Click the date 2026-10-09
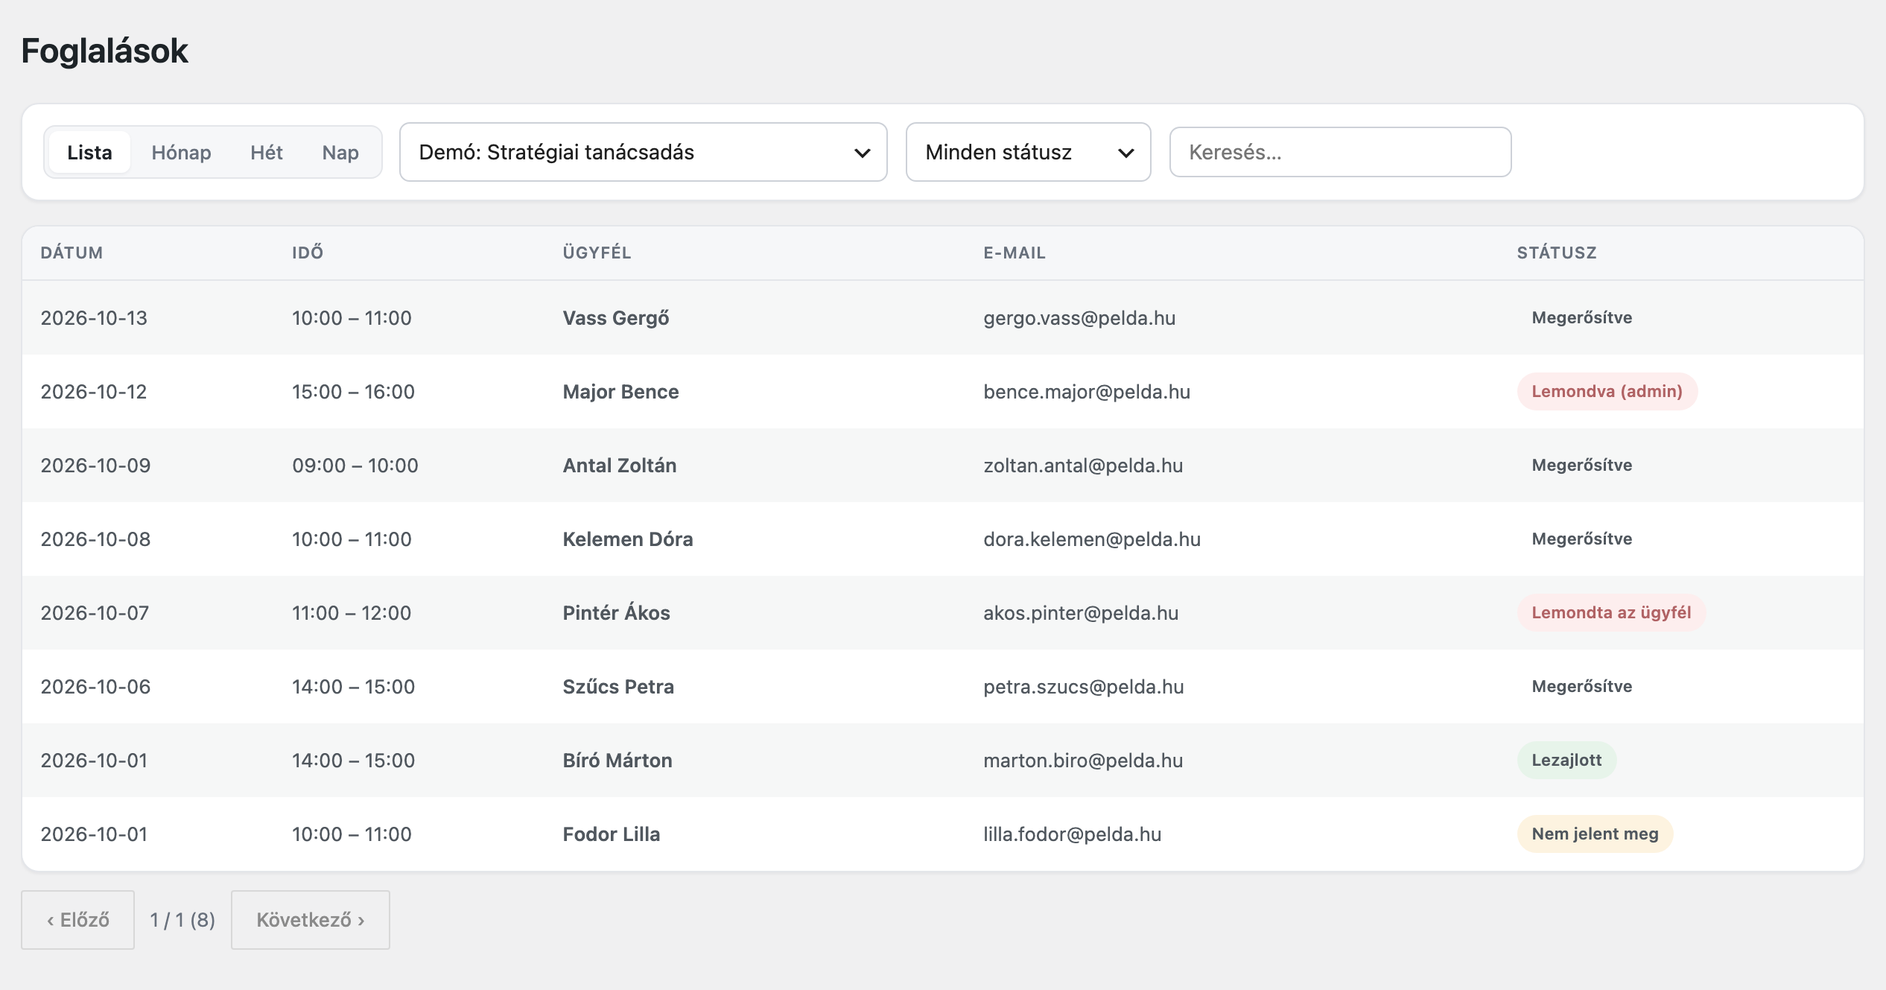 95,466
